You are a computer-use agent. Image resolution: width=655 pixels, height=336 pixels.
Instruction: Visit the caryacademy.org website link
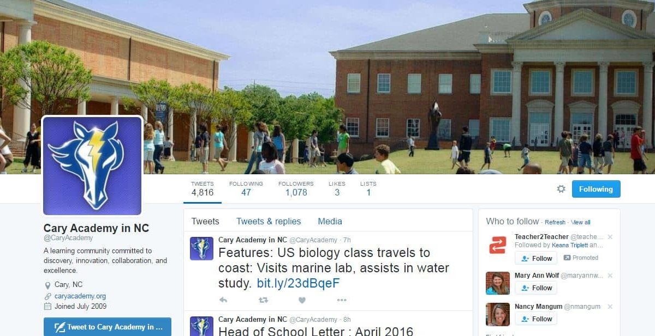80,296
